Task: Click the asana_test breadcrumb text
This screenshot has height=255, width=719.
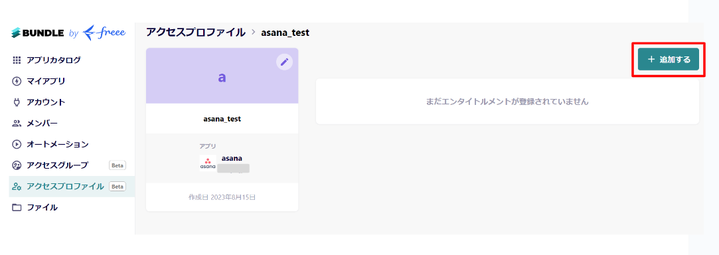Action: pos(285,33)
